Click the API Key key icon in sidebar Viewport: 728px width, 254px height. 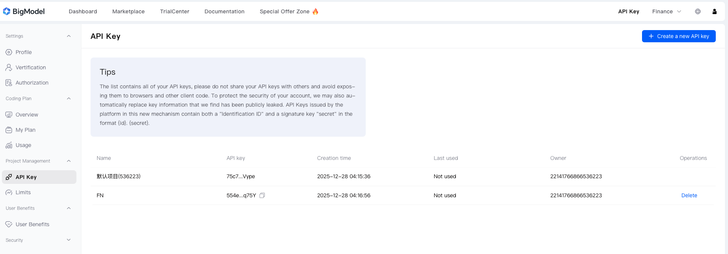pos(9,177)
